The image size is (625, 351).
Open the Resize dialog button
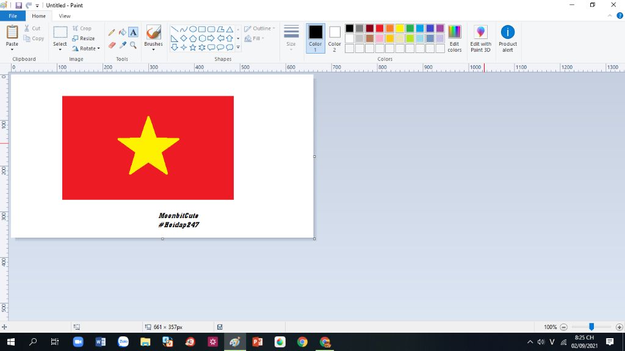pos(83,38)
